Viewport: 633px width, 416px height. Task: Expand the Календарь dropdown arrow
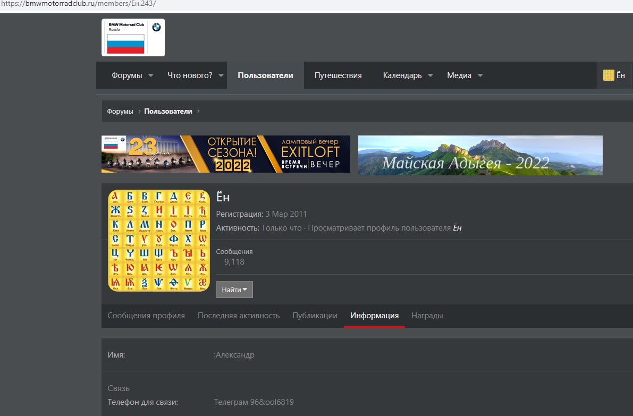[x=431, y=75]
